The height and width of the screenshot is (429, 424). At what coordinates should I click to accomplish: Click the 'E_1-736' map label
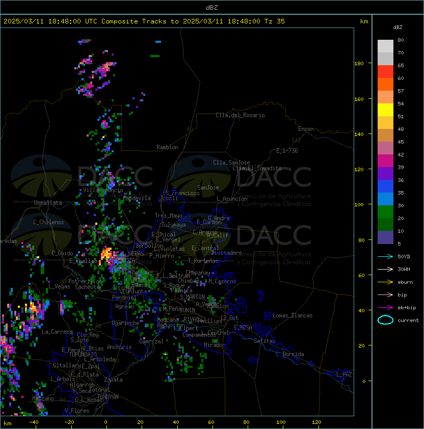[287, 151]
